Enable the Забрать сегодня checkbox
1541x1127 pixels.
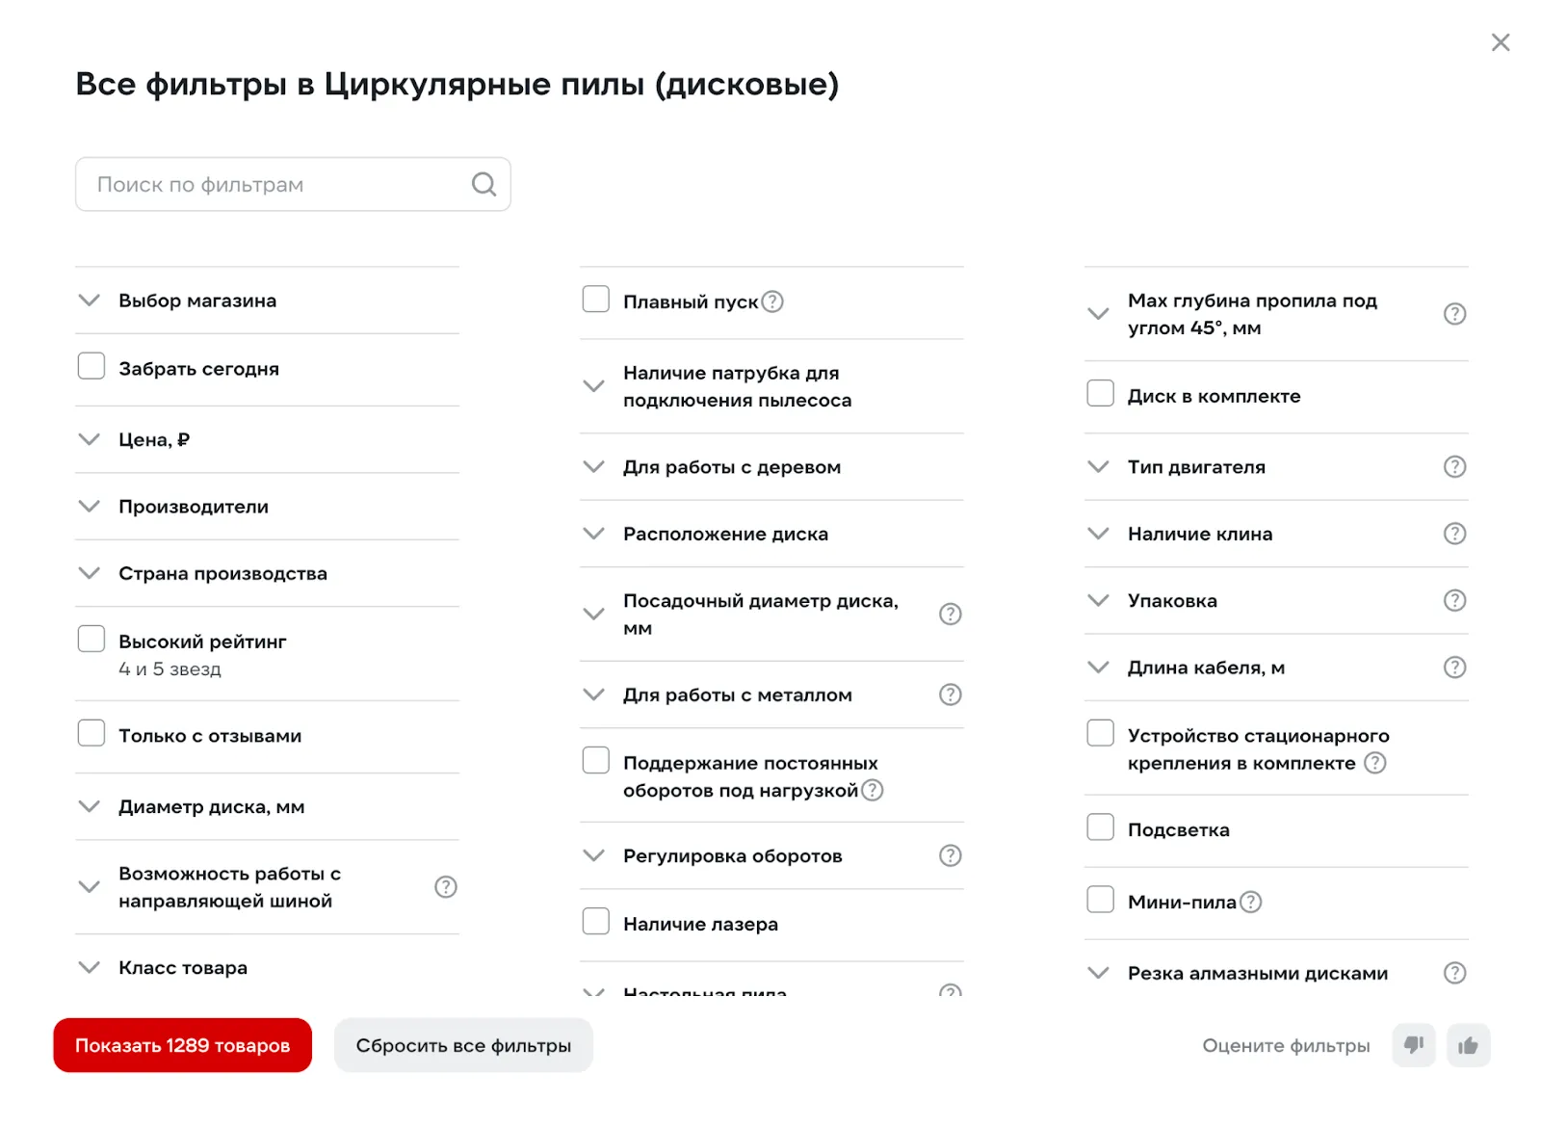[91, 367]
